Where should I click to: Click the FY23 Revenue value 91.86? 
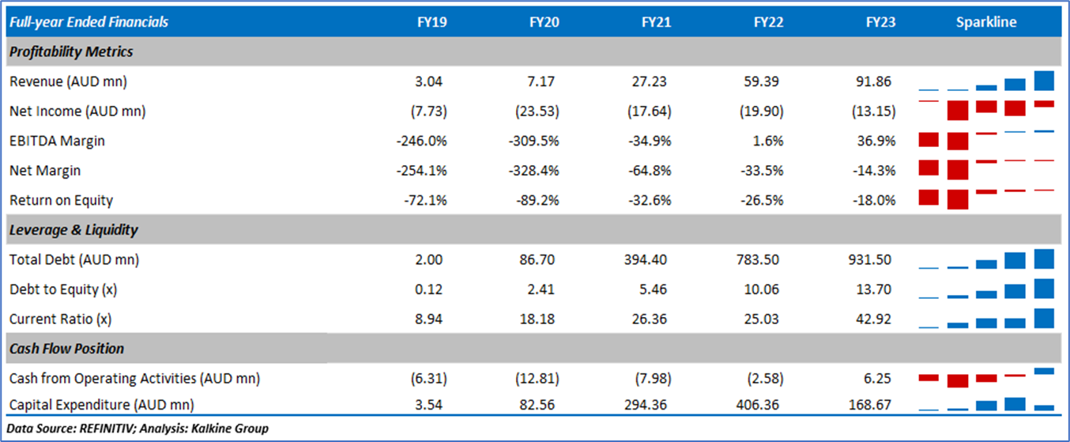coord(877,81)
